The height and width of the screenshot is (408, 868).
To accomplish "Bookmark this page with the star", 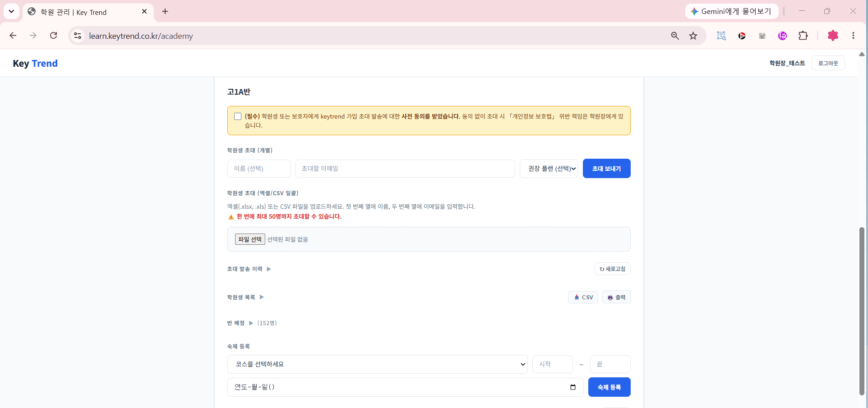I will tap(693, 36).
